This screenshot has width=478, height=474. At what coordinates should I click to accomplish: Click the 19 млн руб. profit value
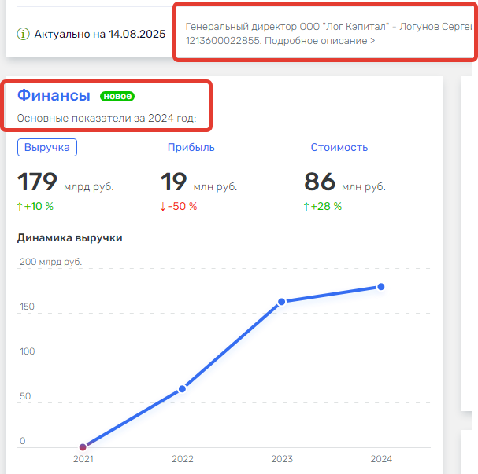198,182
